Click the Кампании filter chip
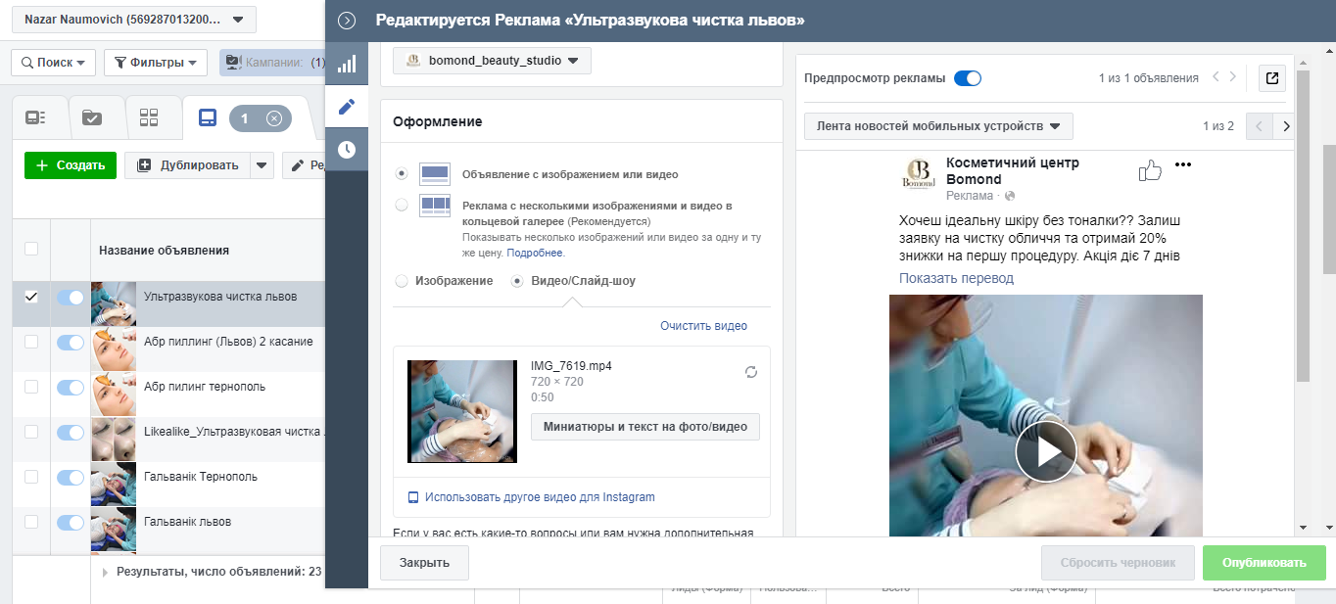 [x=273, y=63]
